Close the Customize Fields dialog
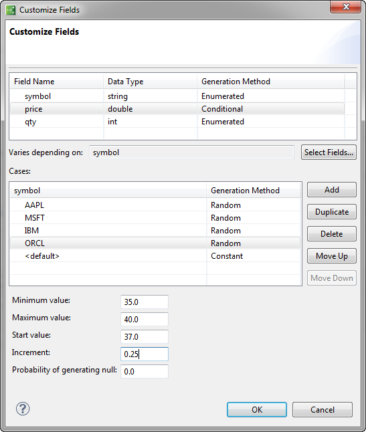366x432 pixels. [x=346, y=7]
